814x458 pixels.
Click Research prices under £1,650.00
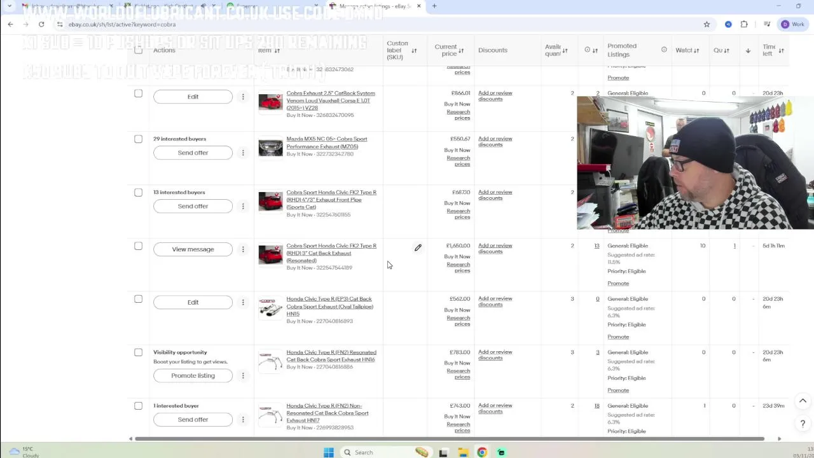tap(458, 267)
